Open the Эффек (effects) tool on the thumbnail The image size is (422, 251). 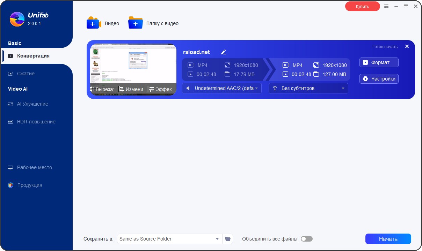161,89
